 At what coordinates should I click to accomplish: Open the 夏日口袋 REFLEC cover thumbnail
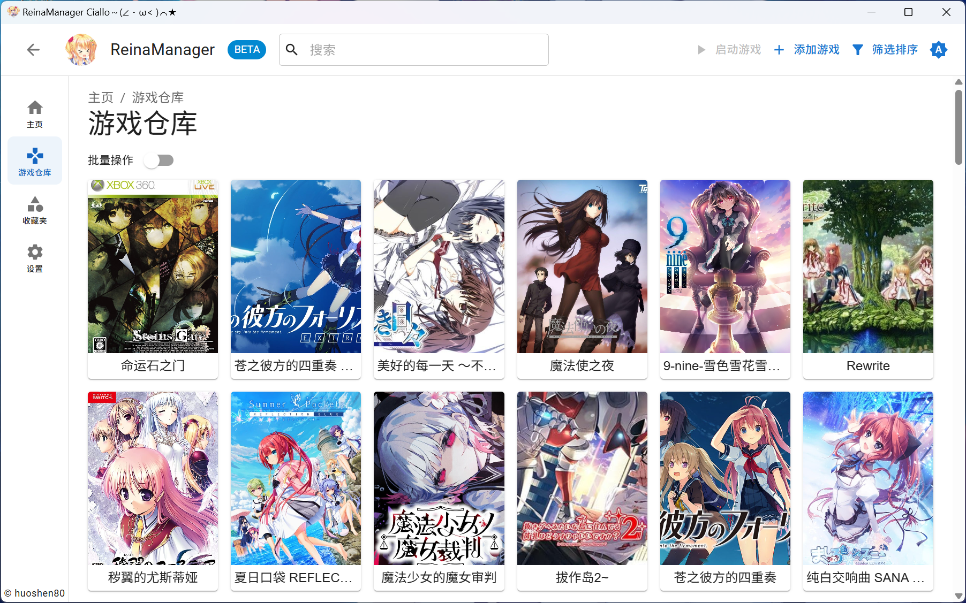click(x=296, y=478)
